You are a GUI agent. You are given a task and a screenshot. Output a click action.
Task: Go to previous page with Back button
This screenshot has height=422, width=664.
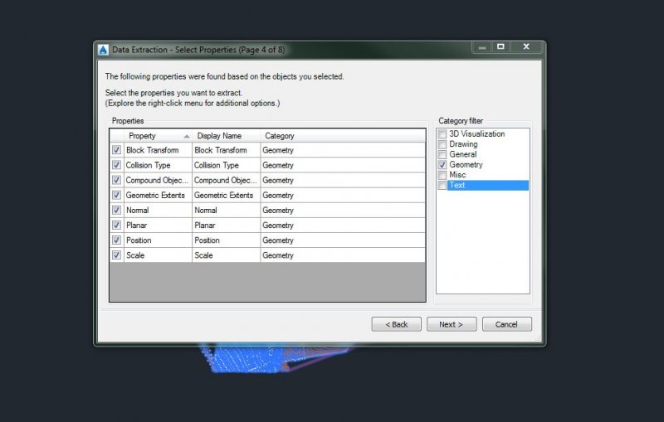[x=397, y=324]
